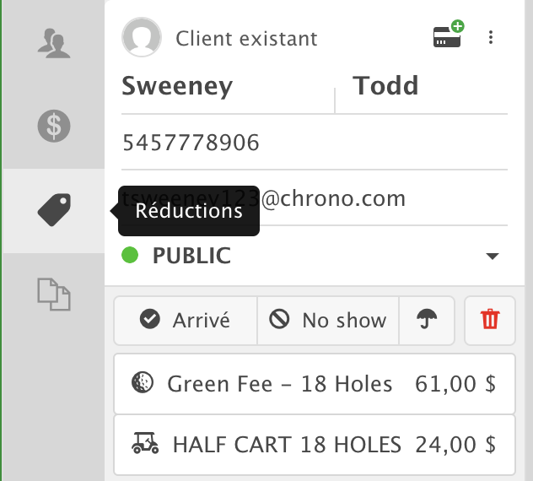Image resolution: width=533 pixels, height=481 pixels.
Task: Click the red trash delete icon
Action: click(489, 320)
